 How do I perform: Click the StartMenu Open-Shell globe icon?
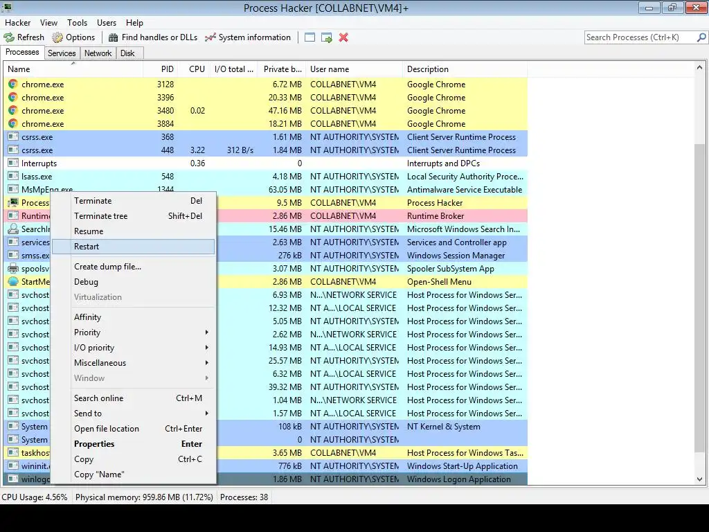pos(13,281)
